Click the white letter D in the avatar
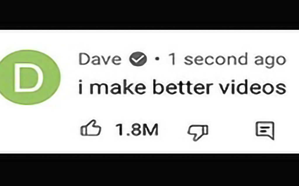Screen dimensions: 299x186 (28, 78)
